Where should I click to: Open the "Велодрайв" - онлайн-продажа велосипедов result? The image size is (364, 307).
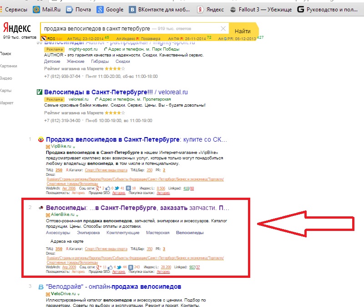113,287
